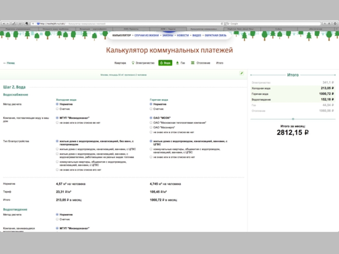Open the ЗАКОНЫ menu item
The height and width of the screenshot is (254, 339).
168,35
